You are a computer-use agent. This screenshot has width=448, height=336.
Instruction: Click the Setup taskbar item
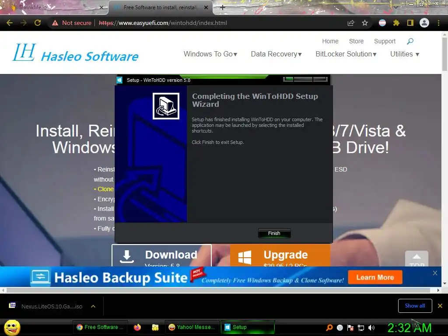[248, 327]
